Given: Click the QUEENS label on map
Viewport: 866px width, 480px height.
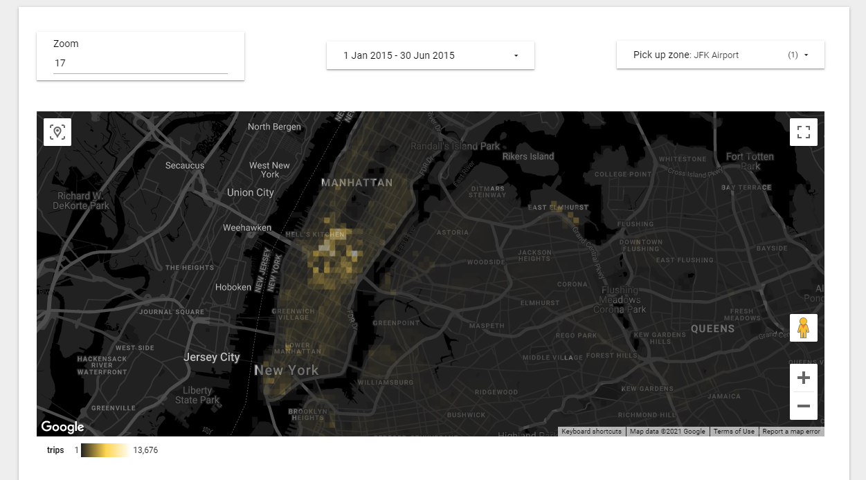Looking at the screenshot, I should [x=712, y=329].
